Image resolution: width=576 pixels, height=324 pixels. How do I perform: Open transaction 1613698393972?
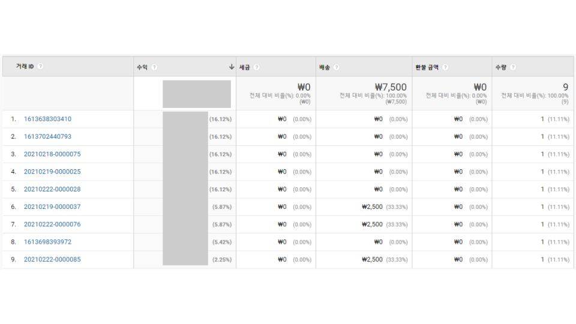pyautogui.click(x=48, y=242)
